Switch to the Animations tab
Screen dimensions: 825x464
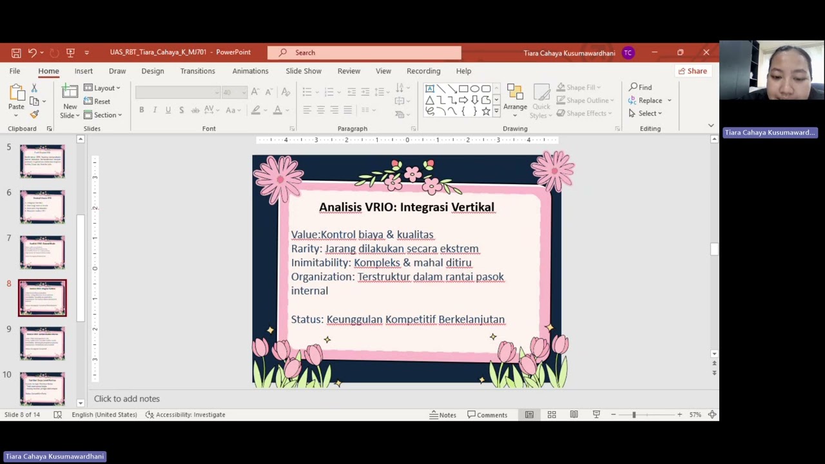click(250, 71)
